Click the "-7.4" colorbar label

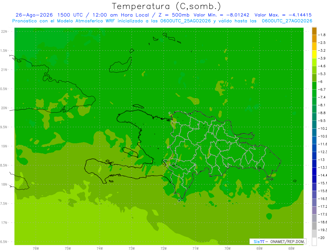click(x=322, y=97)
